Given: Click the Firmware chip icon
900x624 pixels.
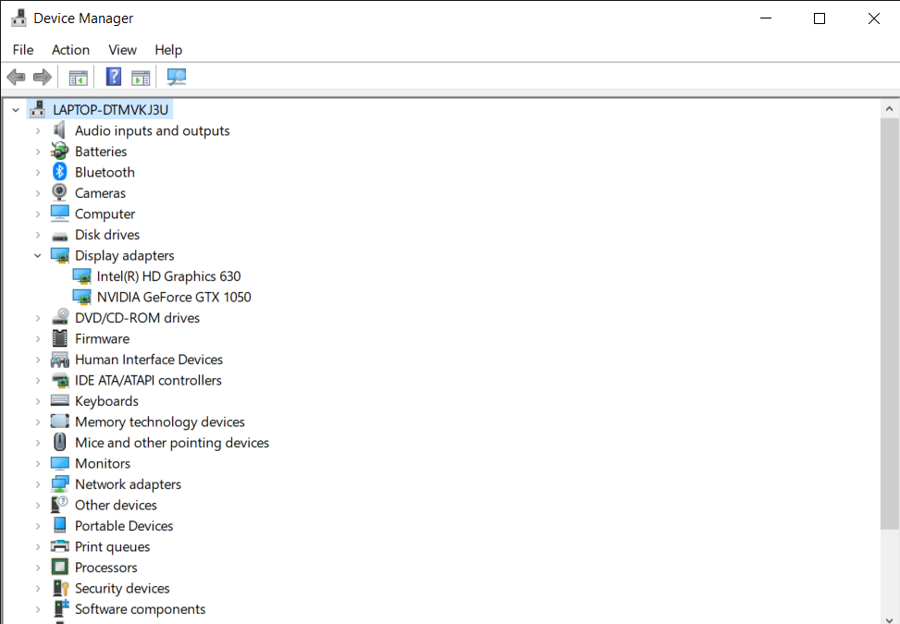Looking at the screenshot, I should (60, 338).
